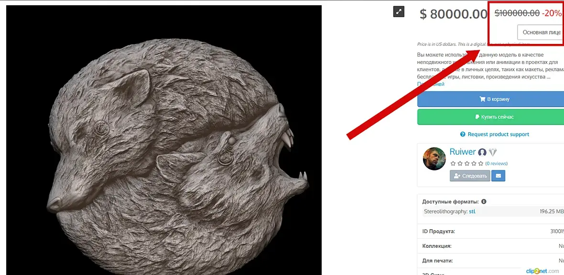The image size is (564, 275).
Task: Click Ruiwer's round avatar photo
Action: tap(434, 159)
